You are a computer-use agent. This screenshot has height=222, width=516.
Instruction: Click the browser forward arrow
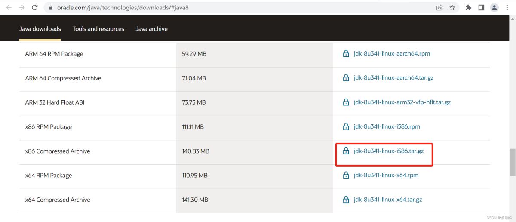tap(21, 8)
